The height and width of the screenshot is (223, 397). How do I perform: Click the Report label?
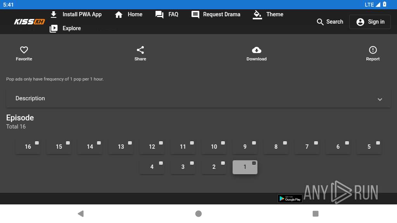pos(373,59)
